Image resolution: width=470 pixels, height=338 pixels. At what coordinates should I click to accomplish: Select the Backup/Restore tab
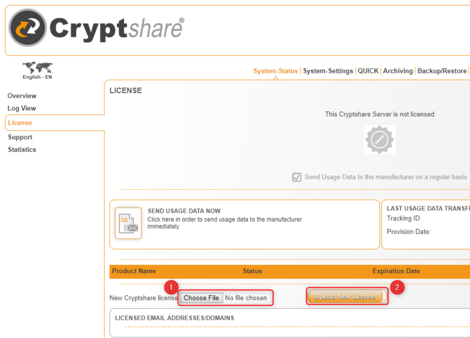[x=442, y=71]
